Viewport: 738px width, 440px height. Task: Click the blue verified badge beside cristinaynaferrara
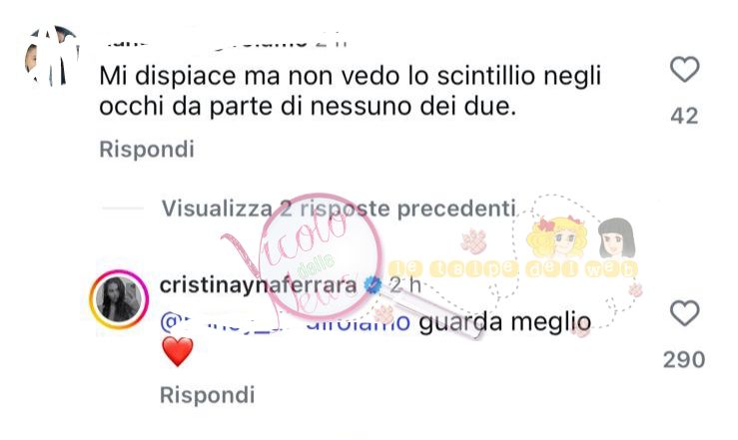tap(373, 285)
